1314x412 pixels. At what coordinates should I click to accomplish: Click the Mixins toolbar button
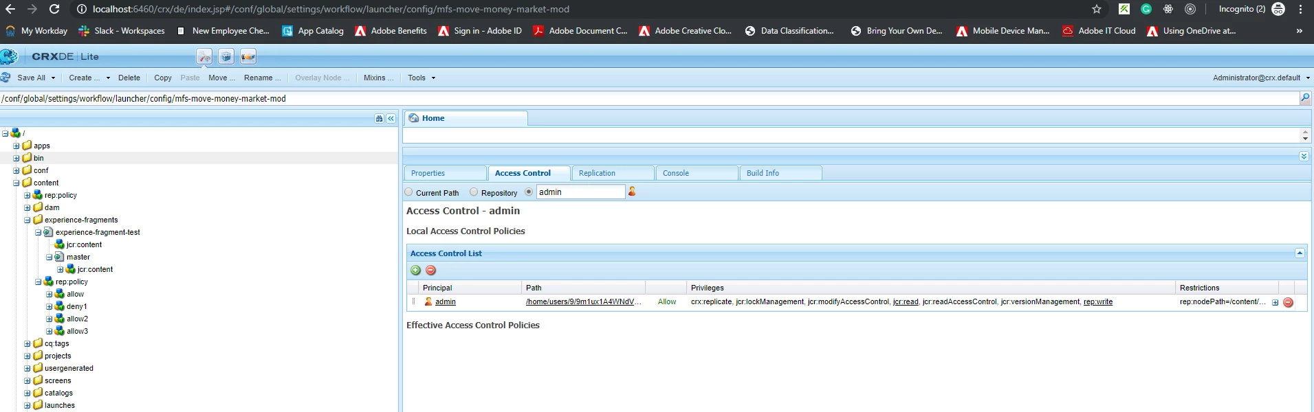379,78
